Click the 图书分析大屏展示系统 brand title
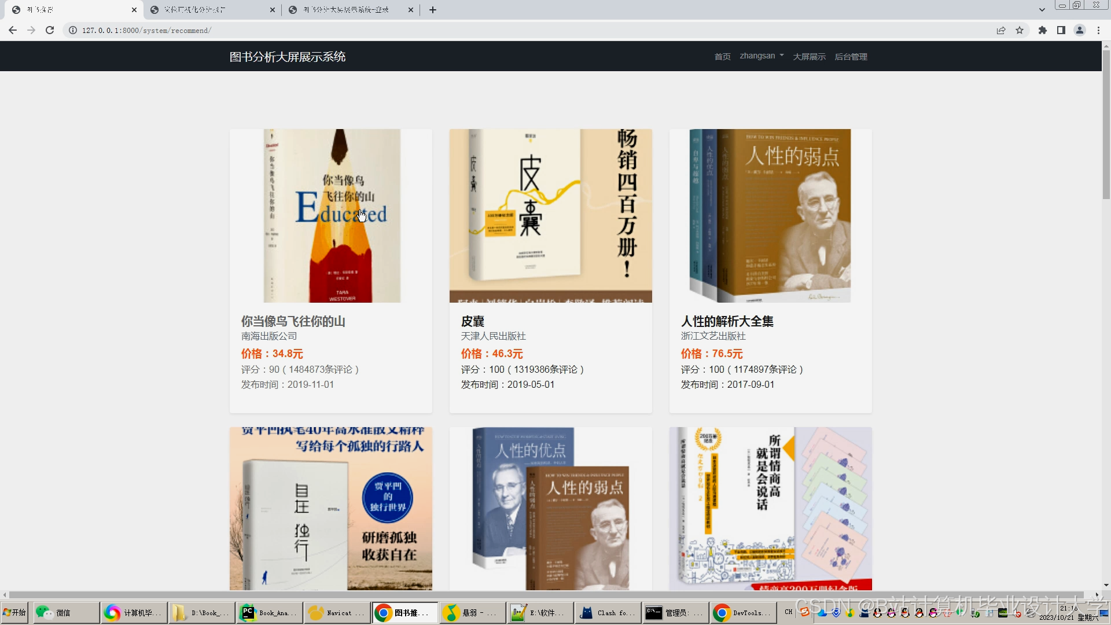 (288, 57)
